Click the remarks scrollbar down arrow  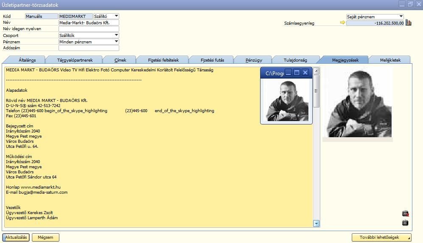[317, 223]
